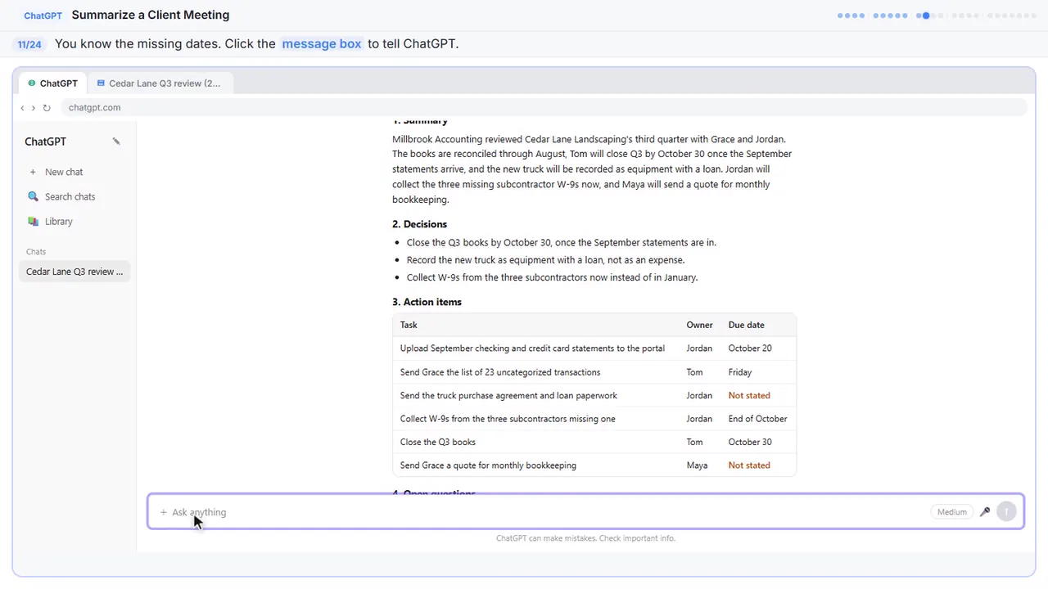The image size is (1048, 589).
Task: Click 'ChatGPT can make mistakes' disclaimer text
Action: pos(585,538)
